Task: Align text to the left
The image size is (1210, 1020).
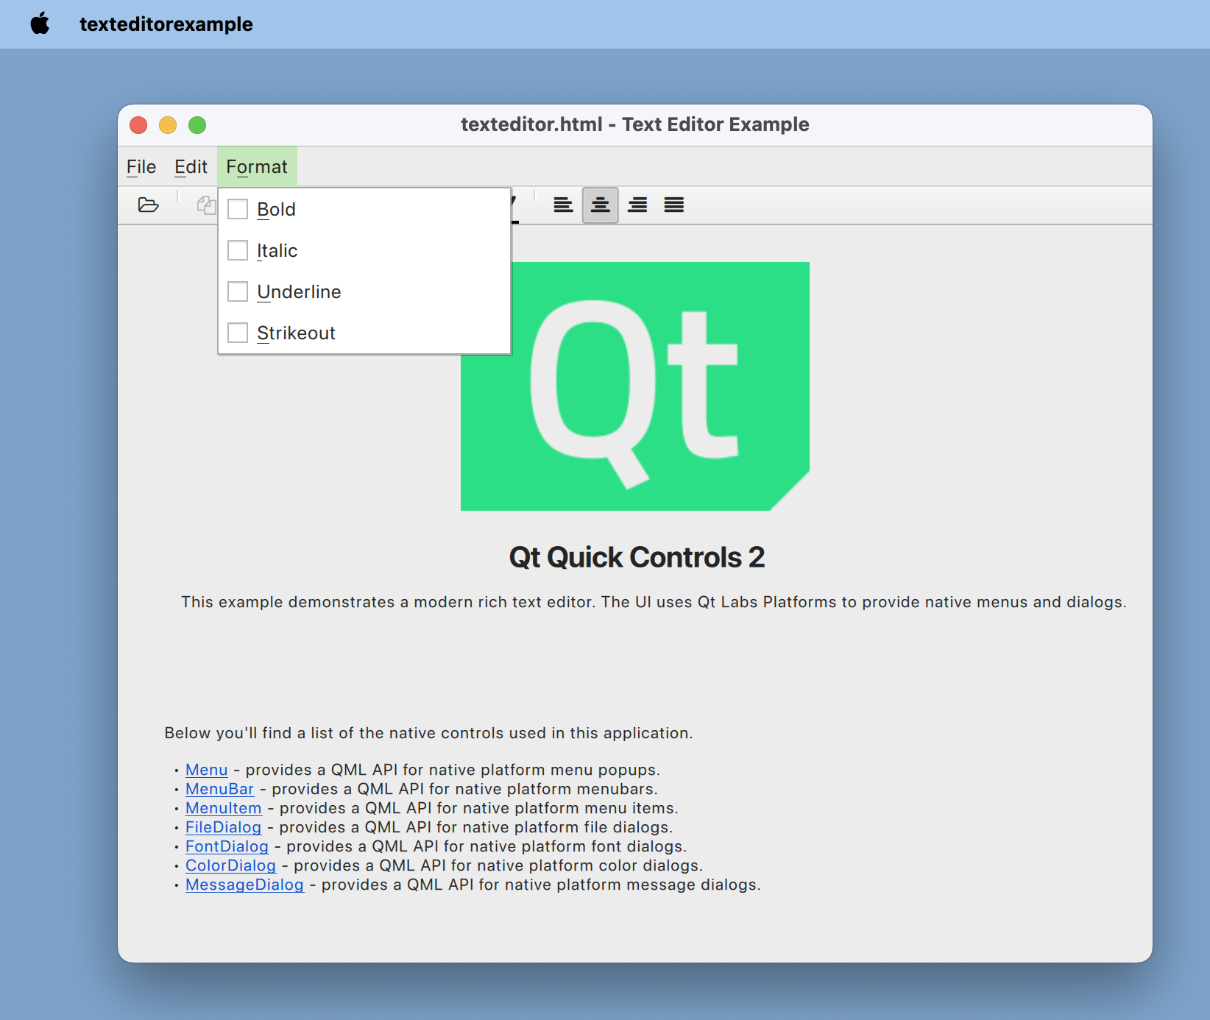Action: pyautogui.click(x=563, y=205)
